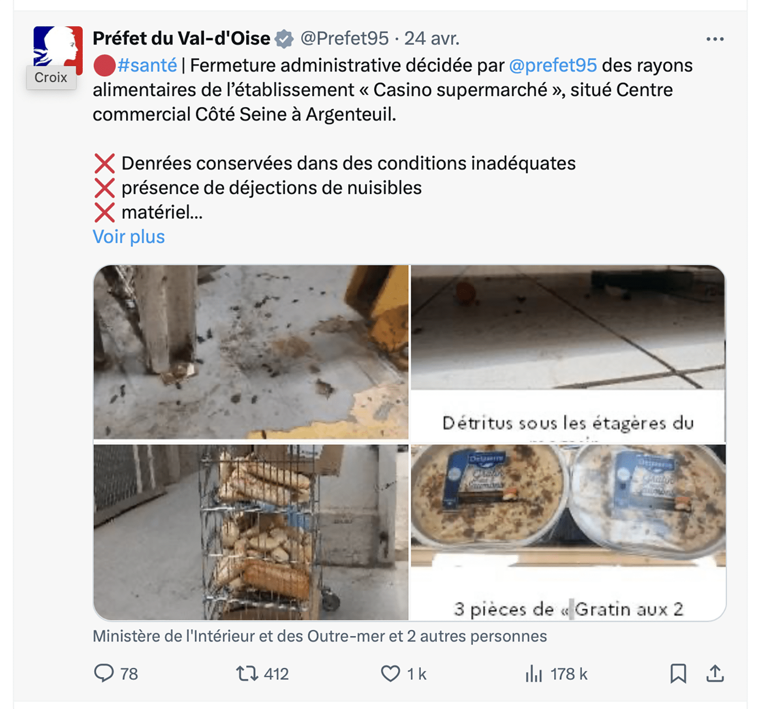Image resolution: width=757 pixels, height=709 pixels.
Task: Open the three-dot more options menu
Action: click(x=715, y=39)
